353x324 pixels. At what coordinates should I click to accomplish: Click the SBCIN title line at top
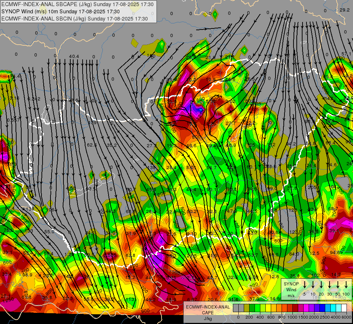click(75, 19)
